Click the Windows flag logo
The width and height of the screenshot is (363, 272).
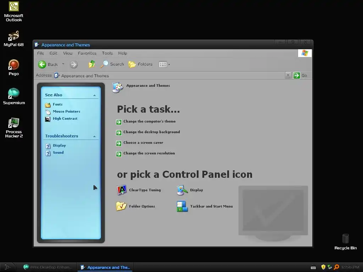pyautogui.click(x=305, y=53)
